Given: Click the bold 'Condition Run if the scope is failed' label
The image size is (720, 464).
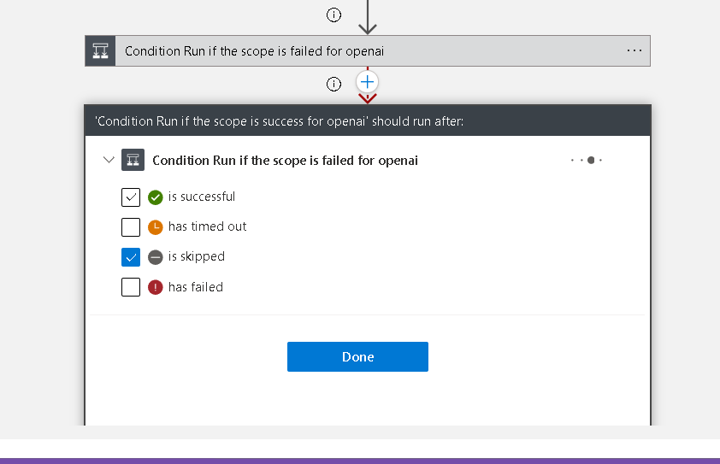Looking at the screenshot, I should coord(285,161).
